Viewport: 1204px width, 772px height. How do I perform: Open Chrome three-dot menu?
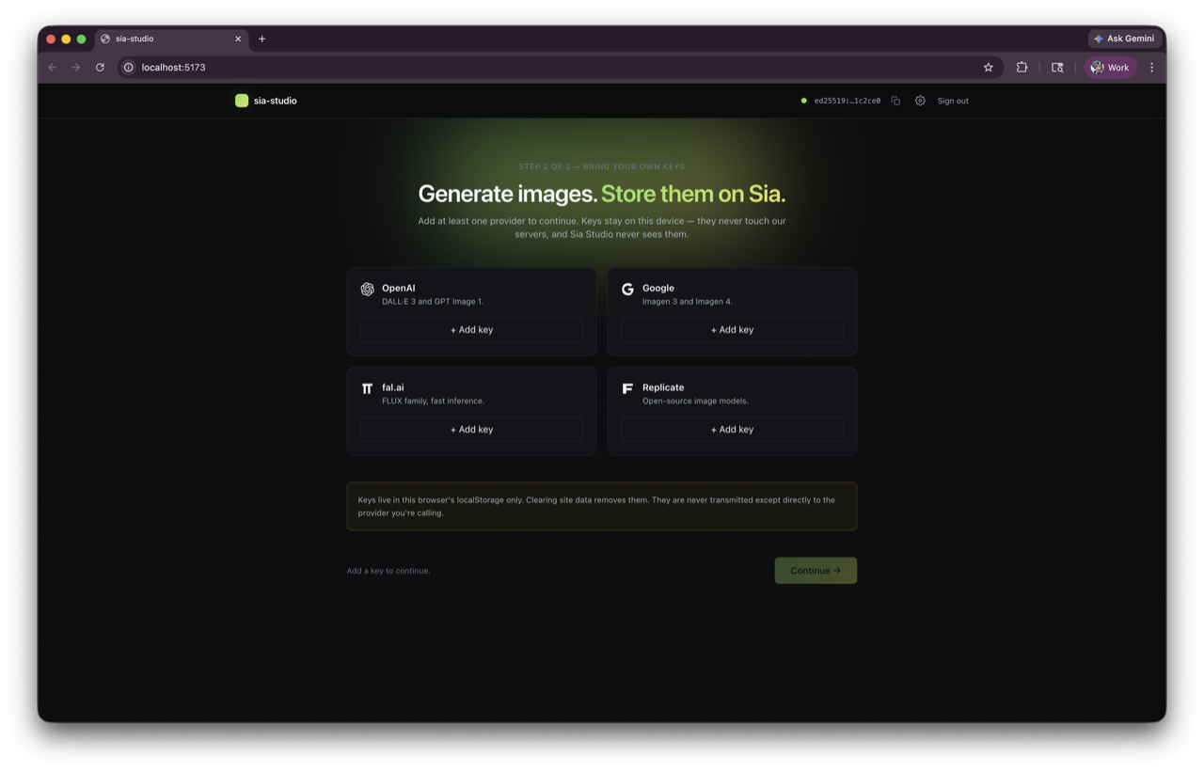pyautogui.click(x=1151, y=68)
